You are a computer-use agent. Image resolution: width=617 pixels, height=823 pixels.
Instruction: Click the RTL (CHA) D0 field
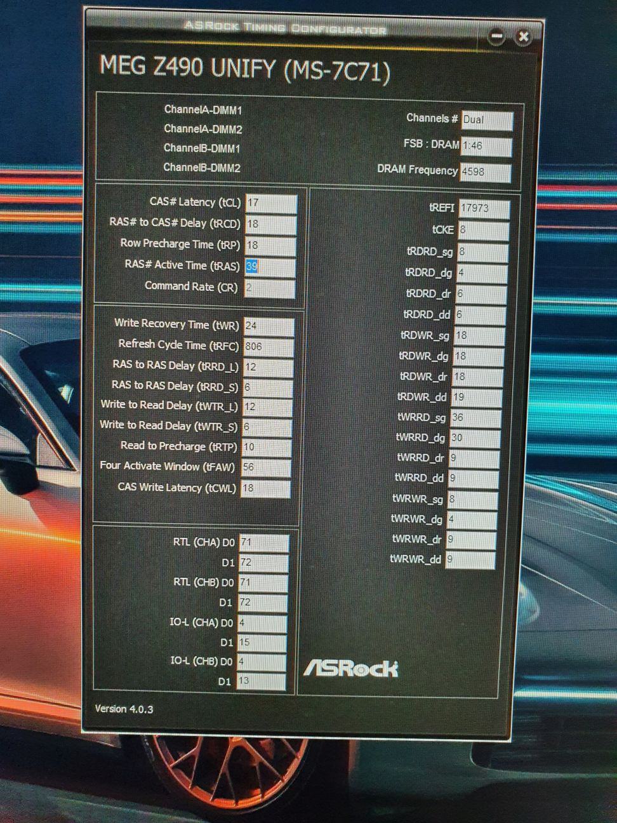point(264,543)
